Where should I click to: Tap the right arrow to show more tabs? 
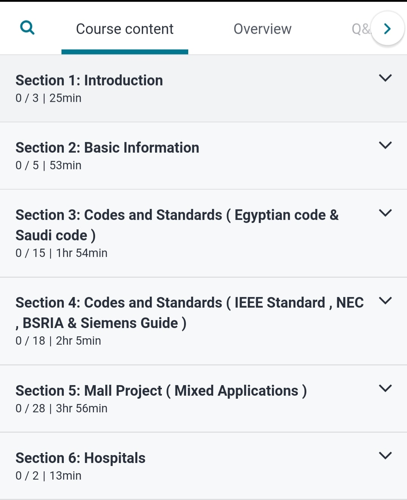pos(387,28)
